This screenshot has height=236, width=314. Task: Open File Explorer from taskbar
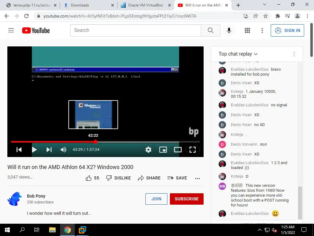pyautogui.click(x=52, y=230)
